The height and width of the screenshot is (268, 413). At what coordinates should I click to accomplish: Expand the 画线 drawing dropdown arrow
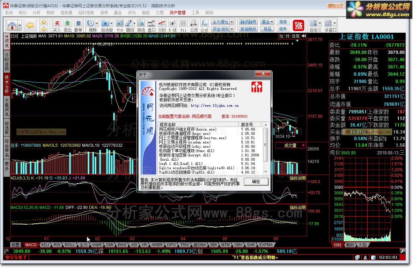pyautogui.click(x=134, y=23)
